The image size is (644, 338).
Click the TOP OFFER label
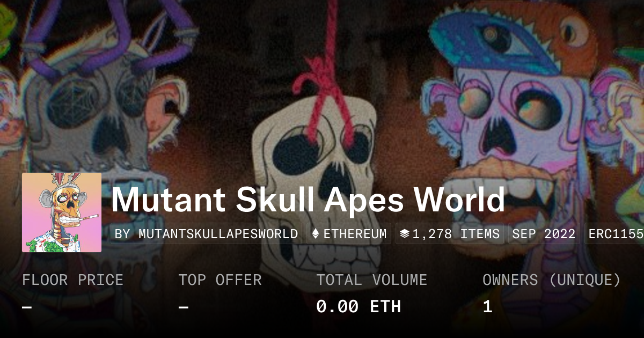(220, 280)
